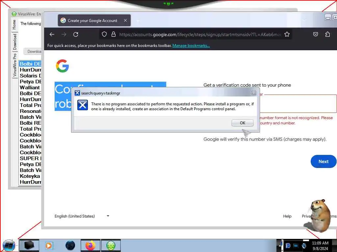Open the black box taskbar application
337x252 pixels.
pos(29,245)
